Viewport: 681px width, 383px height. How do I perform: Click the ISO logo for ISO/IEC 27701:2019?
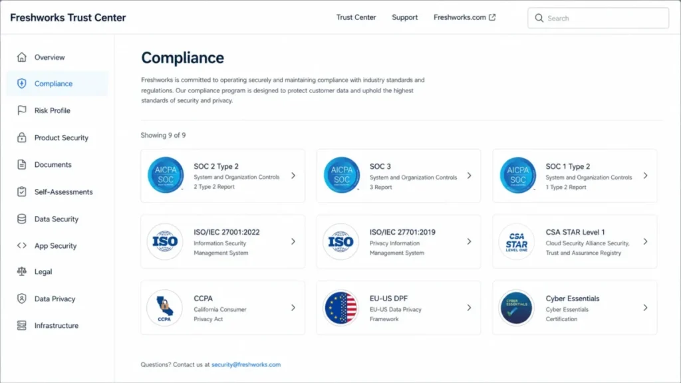point(341,241)
